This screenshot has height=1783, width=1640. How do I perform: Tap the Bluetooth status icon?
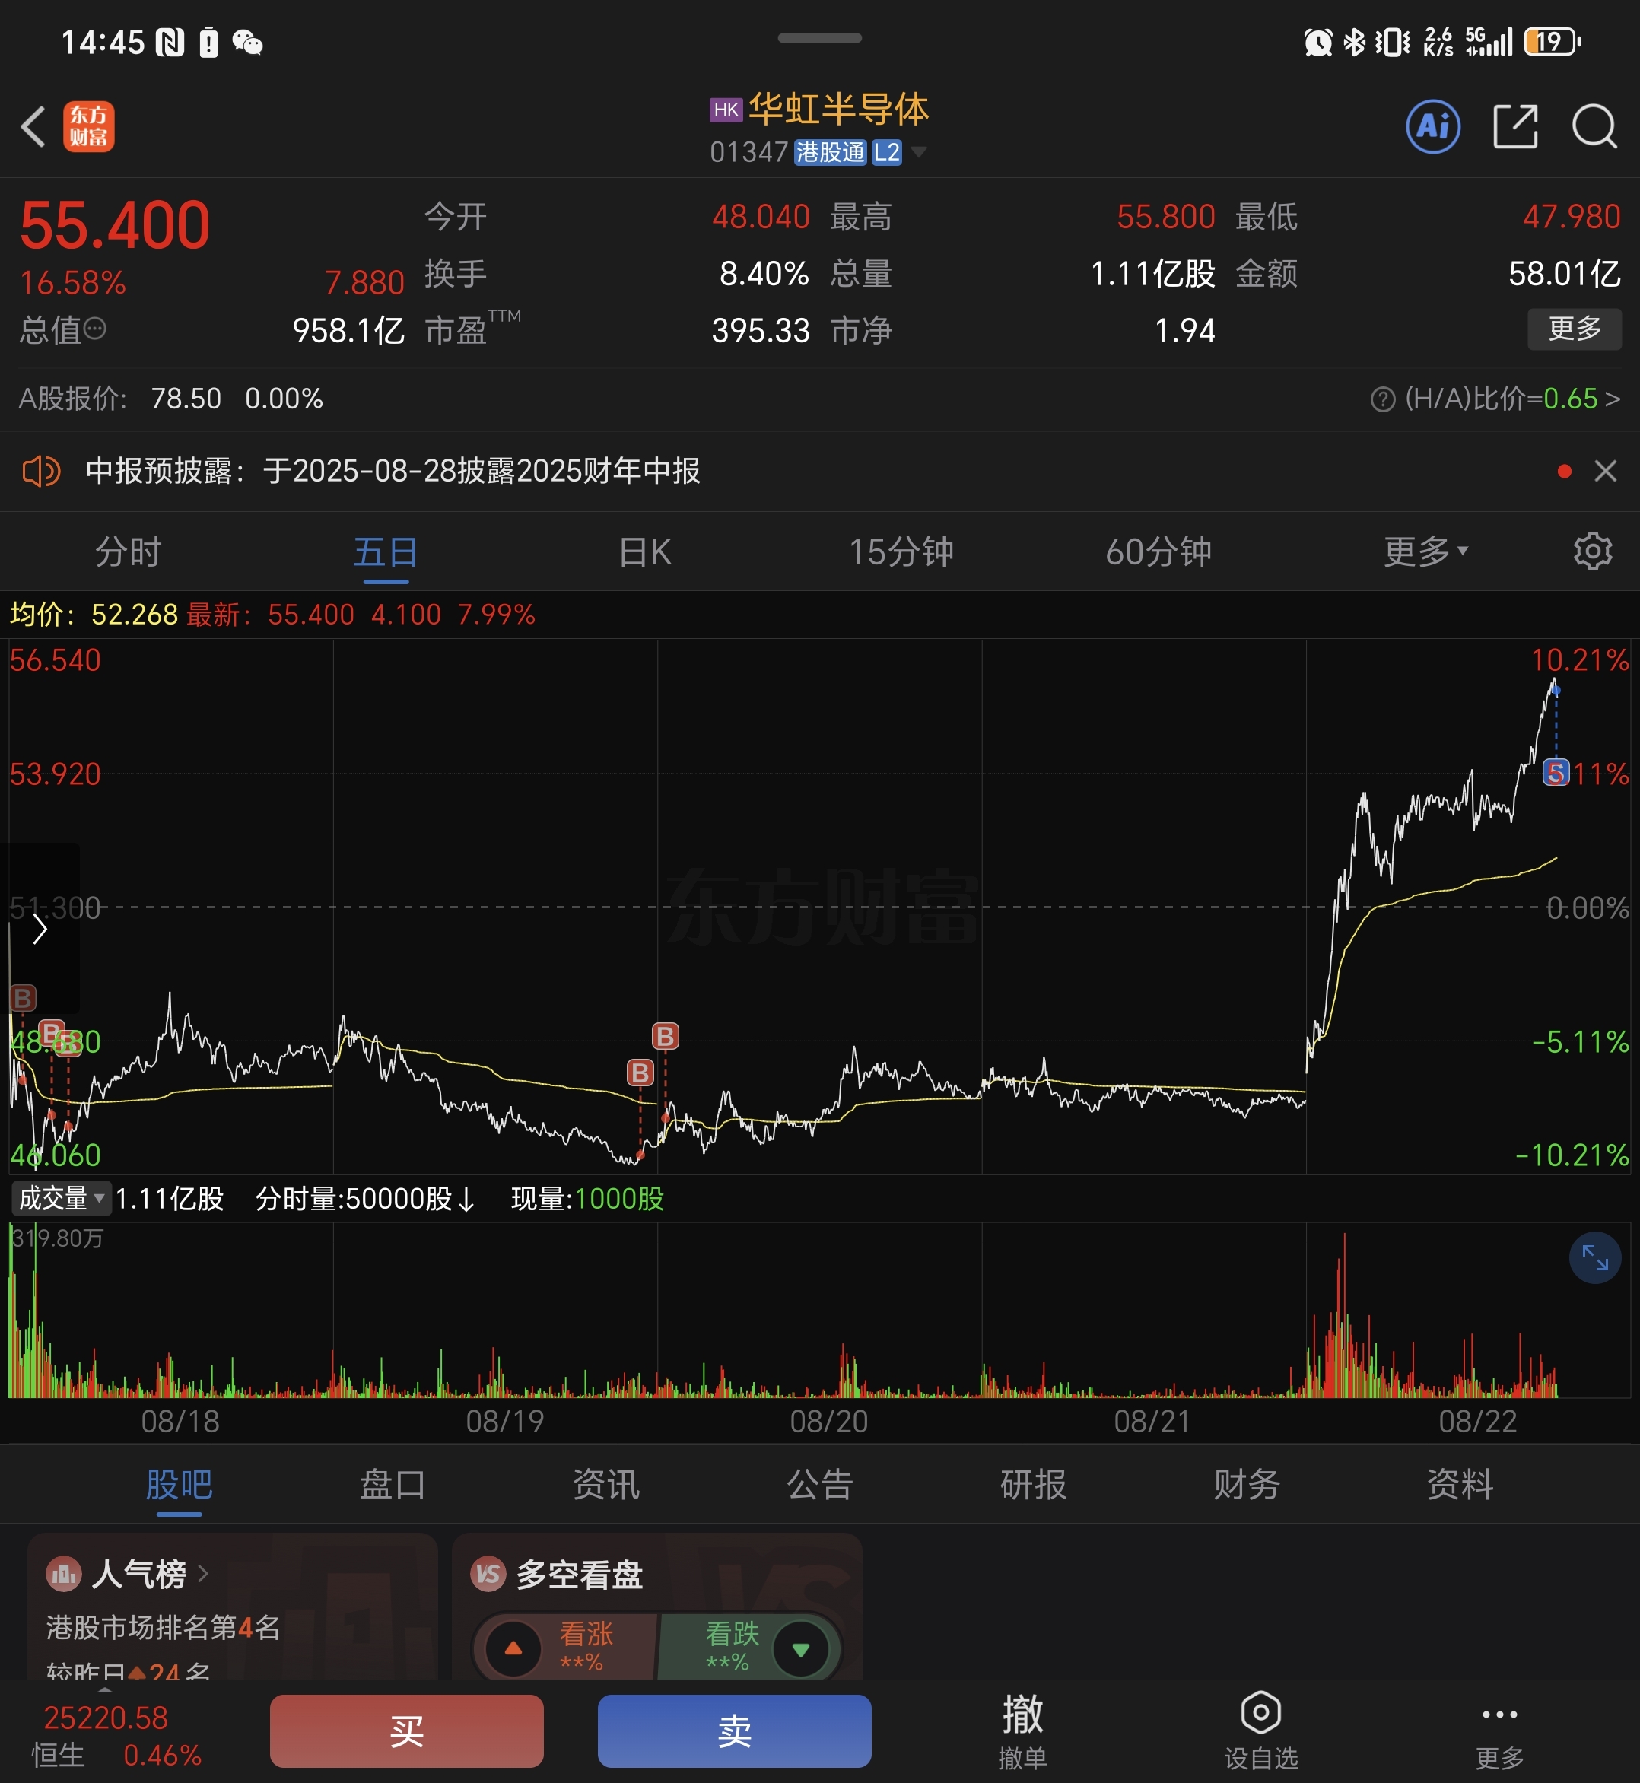coord(1354,42)
